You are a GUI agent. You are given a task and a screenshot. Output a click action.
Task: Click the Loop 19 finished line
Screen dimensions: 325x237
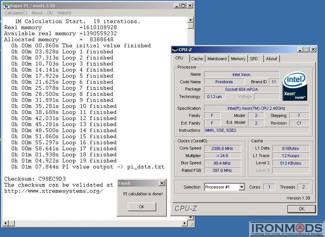point(64,161)
